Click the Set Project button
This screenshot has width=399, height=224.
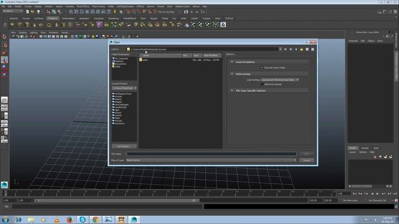pyautogui.click(x=124, y=146)
